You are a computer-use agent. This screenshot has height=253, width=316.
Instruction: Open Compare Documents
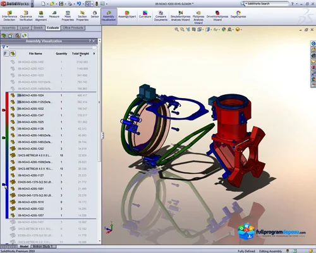161,16
